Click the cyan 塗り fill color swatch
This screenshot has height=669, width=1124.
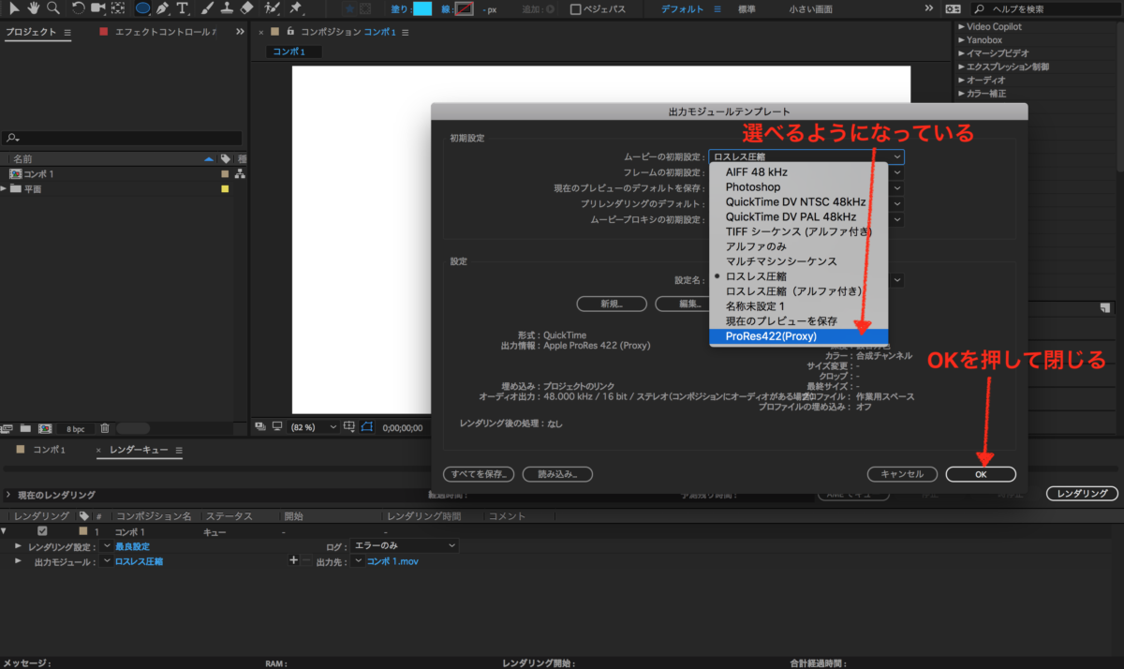click(422, 8)
